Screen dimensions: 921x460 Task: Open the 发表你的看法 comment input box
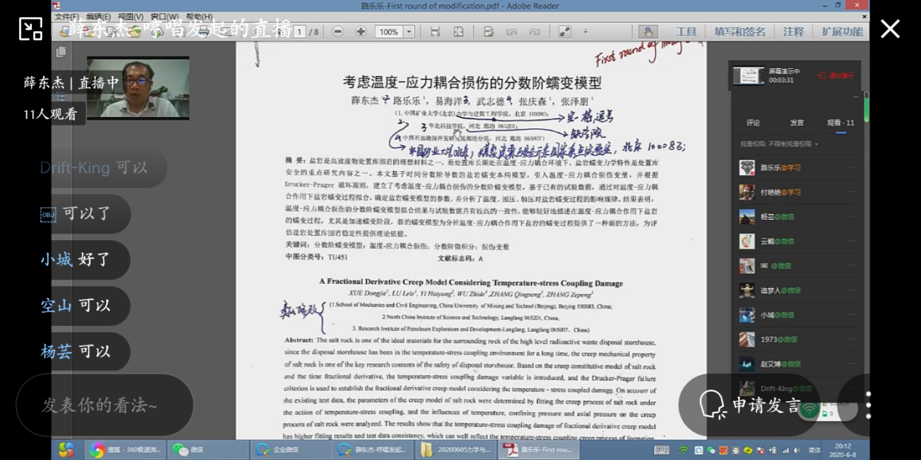pos(104,405)
